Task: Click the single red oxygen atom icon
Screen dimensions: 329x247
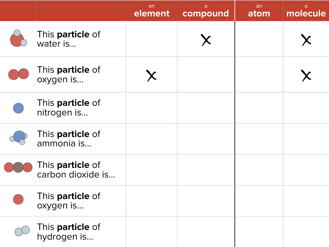Action: pyautogui.click(x=18, y=199)
